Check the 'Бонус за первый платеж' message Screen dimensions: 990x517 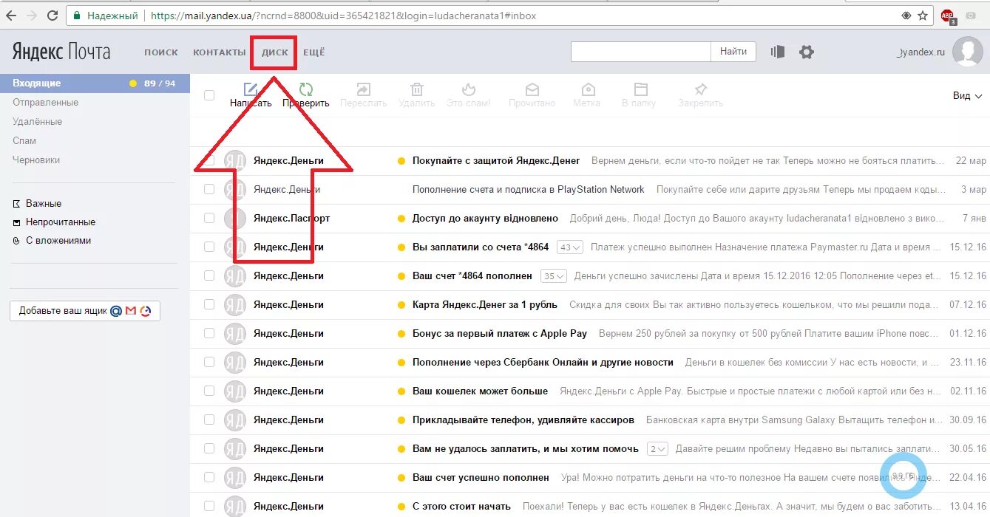pyautogui.click(x=209, y=333)
